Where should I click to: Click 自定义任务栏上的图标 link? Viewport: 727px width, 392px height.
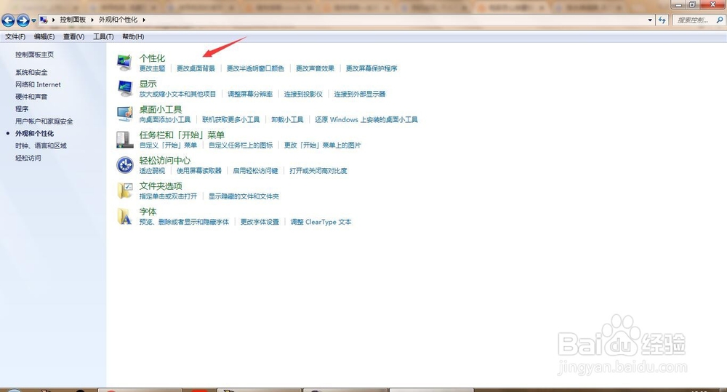241,145
